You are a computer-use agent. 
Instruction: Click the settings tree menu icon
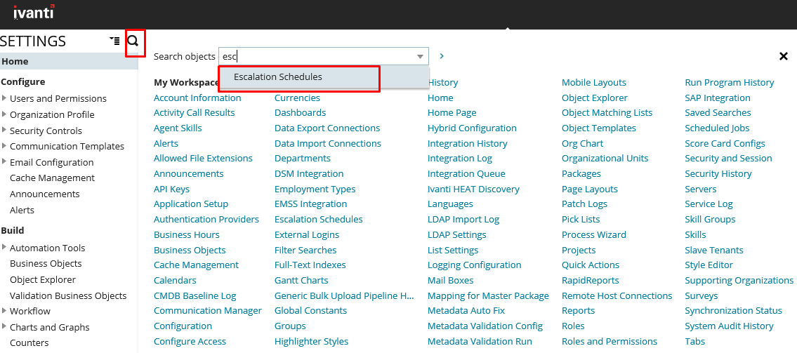114,41
